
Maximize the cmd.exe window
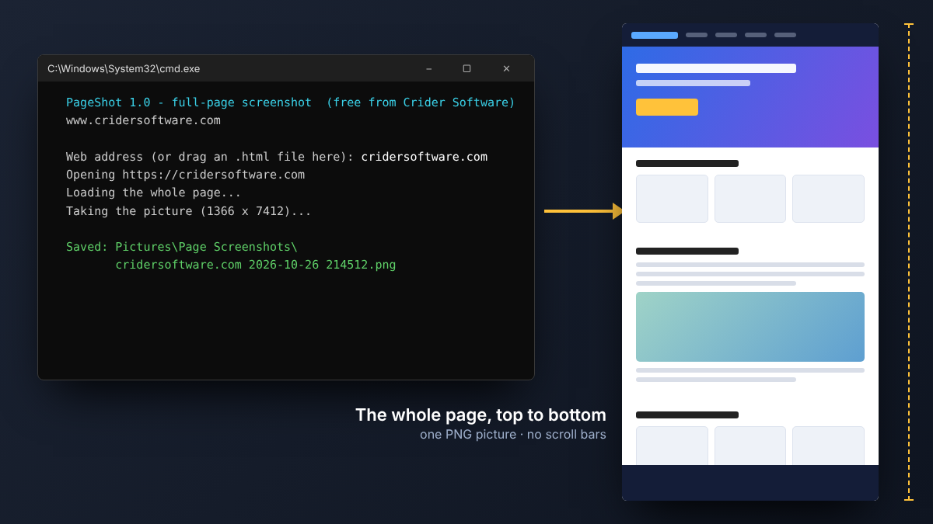click(x=466, y=68)
